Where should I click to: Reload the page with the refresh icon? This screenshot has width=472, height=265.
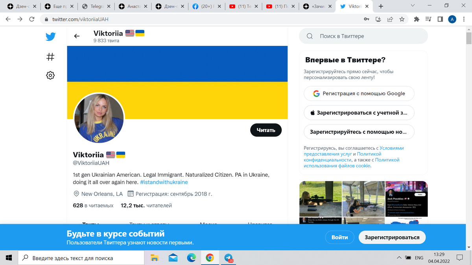tap(32, 19)
